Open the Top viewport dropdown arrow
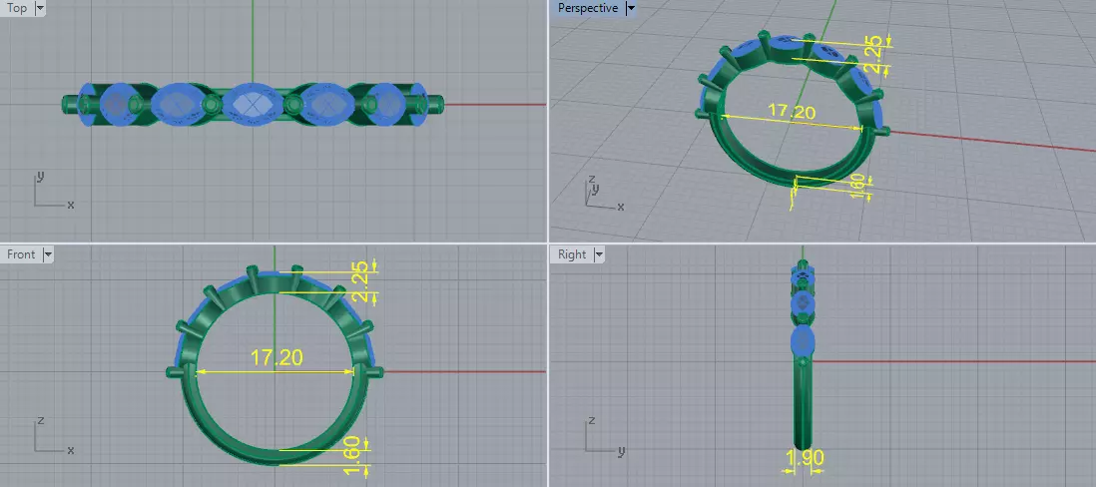 (x=39, y=8)
